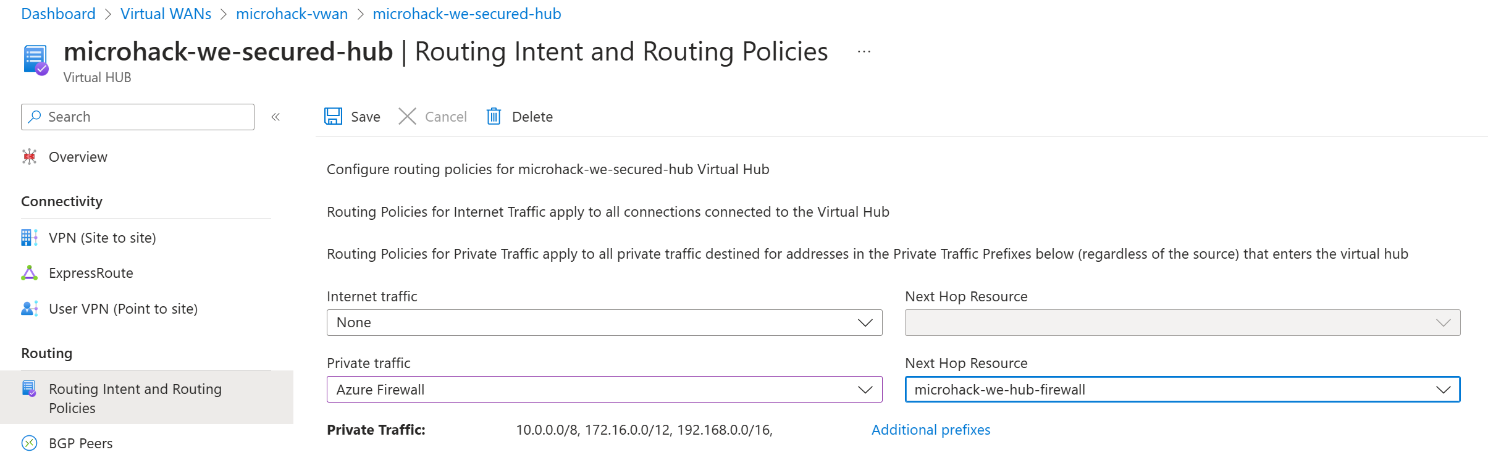Open VPN (Site to site) menu item
The width and height of the screenshot is (1488, 468).
(x=103, y=238)
